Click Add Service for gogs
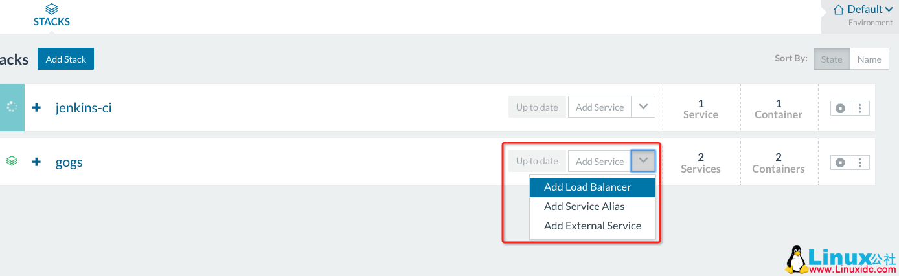The height and width of the screenshot is (276, 899). click(x=600, y=162)
